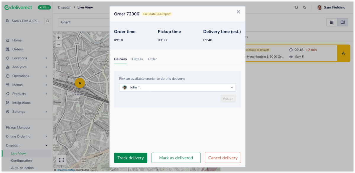This screenshot has width=355, height=173.
Task: Zoom in on the map
Action: tap(59, 38)
